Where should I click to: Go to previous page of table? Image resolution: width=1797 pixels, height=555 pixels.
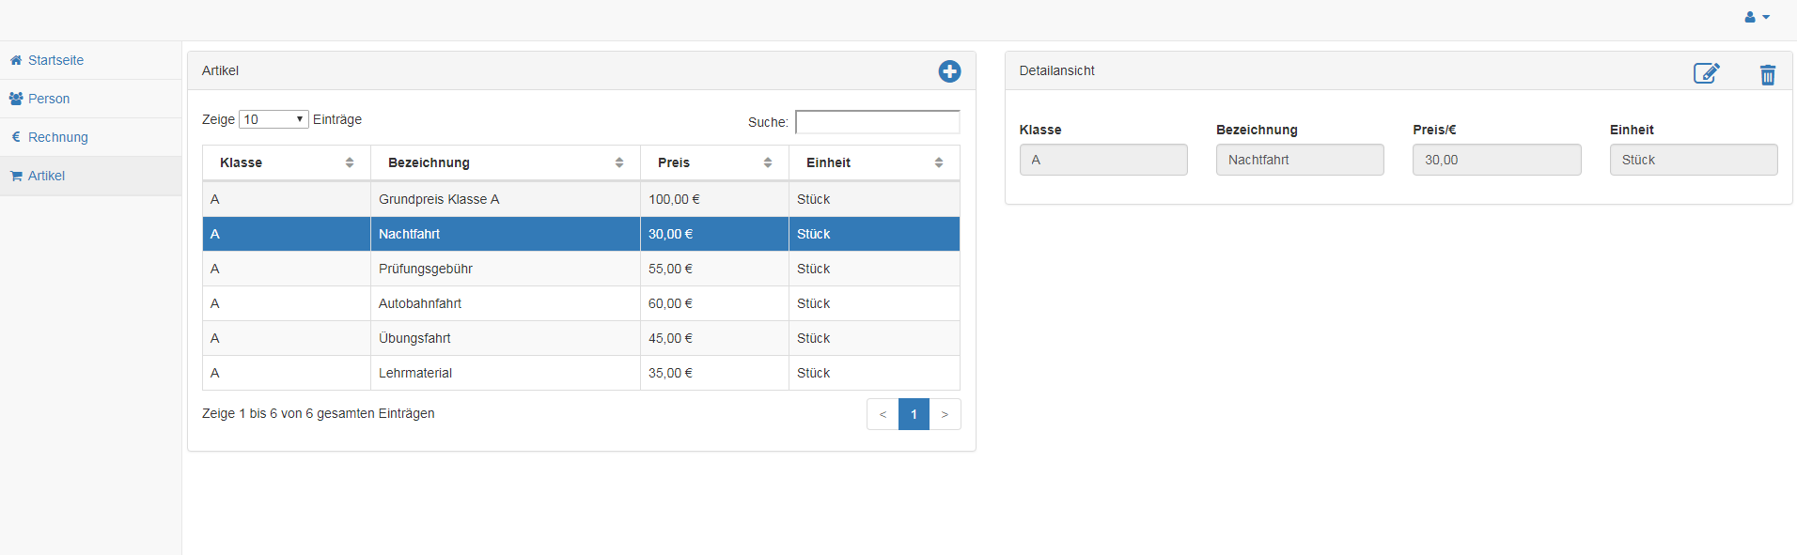[883, 414]
